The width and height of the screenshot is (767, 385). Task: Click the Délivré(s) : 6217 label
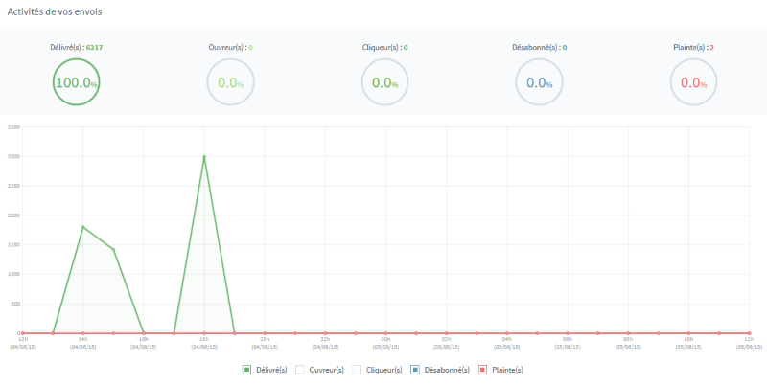pyautogui.click(x=77, y=47)
